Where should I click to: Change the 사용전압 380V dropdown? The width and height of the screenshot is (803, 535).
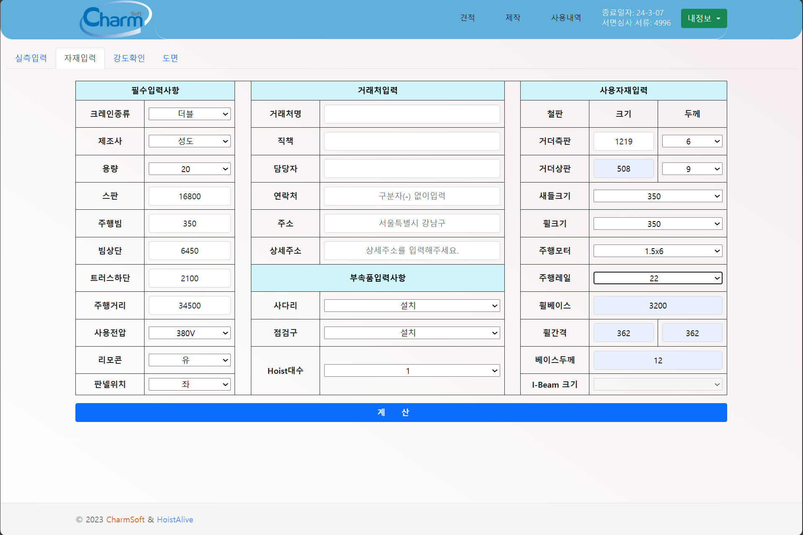(x=189, y=333)
